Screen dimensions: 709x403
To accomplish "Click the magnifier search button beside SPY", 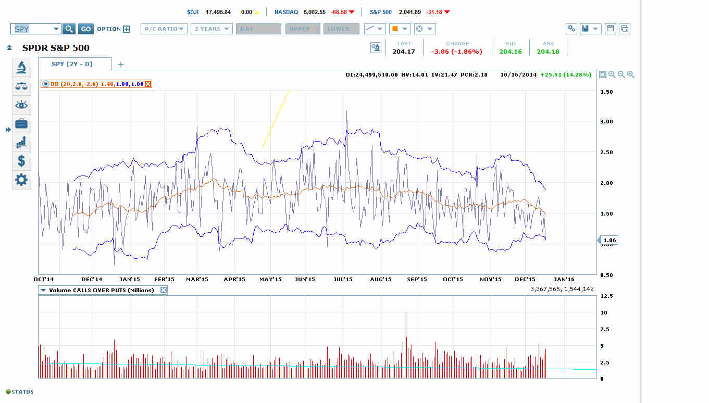I will (69, 29).
